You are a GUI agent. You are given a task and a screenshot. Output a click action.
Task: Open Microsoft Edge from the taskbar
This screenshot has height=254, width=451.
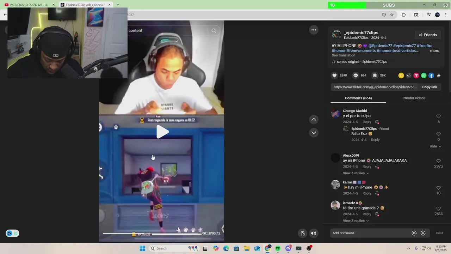coord(226,248)
